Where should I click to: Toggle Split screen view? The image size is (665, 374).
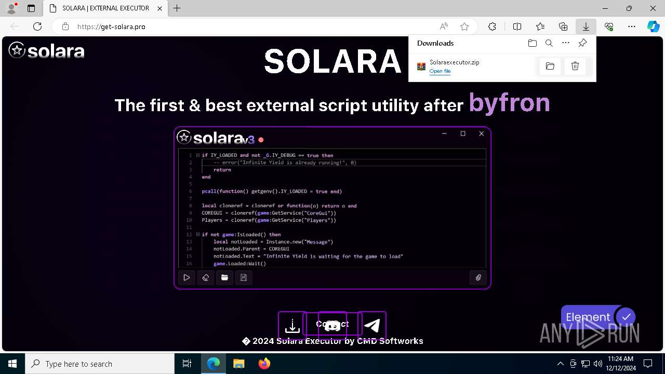tap(517, 26)
